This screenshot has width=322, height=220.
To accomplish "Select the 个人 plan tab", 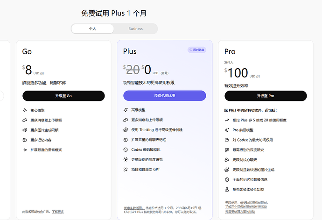I will pyautogui.click(x=92, y=29).
